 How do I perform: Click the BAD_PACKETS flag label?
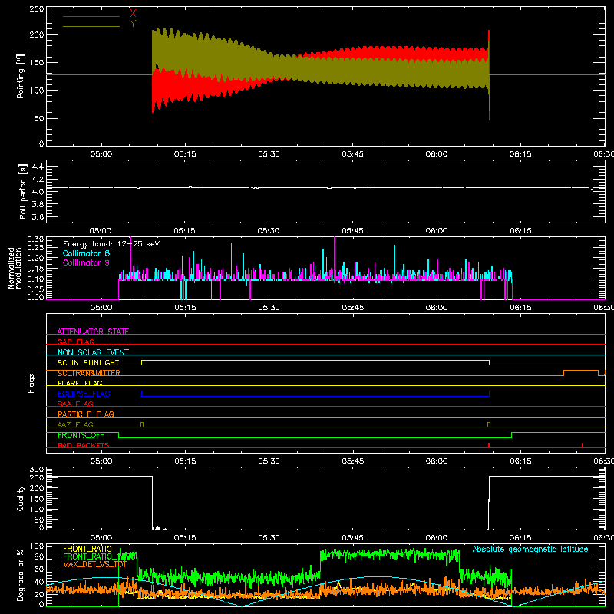pyautogui.click(x=84, y=445)
